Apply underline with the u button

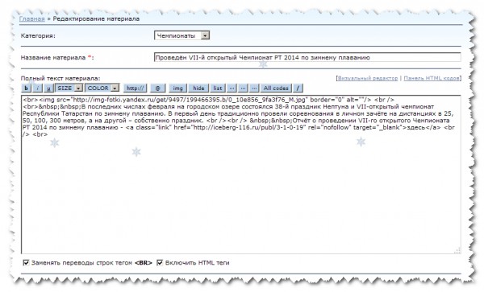(48, 88)
